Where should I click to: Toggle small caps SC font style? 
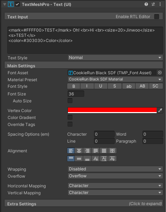coord(156,86)
